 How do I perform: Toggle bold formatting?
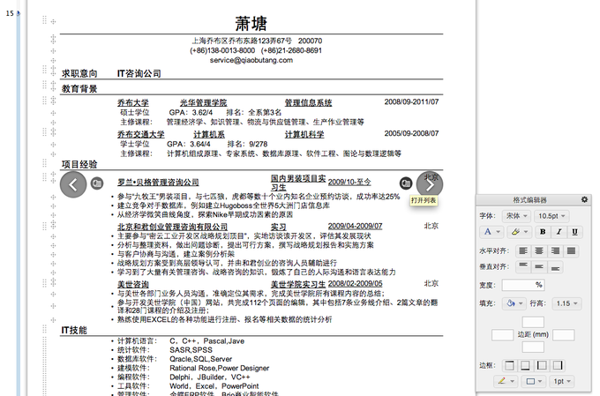543,232
